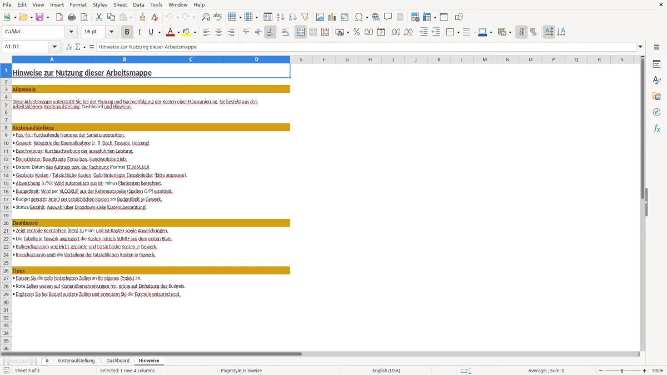The height and width of the screenshot is (375, 667).
Task: Click the formula input line
Action: click(x=366, y=47)
